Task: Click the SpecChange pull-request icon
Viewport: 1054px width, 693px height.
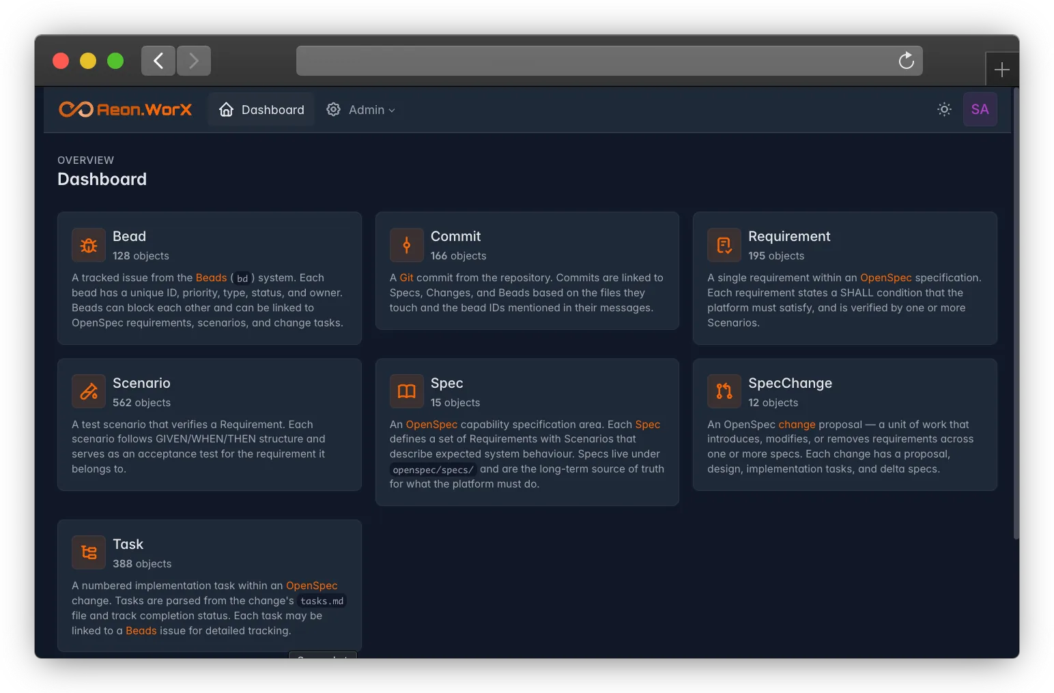Action: pyautogui.click(x=724, y=391)
